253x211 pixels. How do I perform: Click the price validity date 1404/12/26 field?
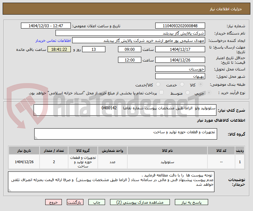(180, 60)
